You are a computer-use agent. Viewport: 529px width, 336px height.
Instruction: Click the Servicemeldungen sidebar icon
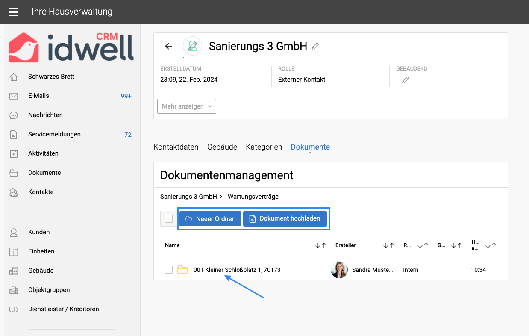[14, 135]
